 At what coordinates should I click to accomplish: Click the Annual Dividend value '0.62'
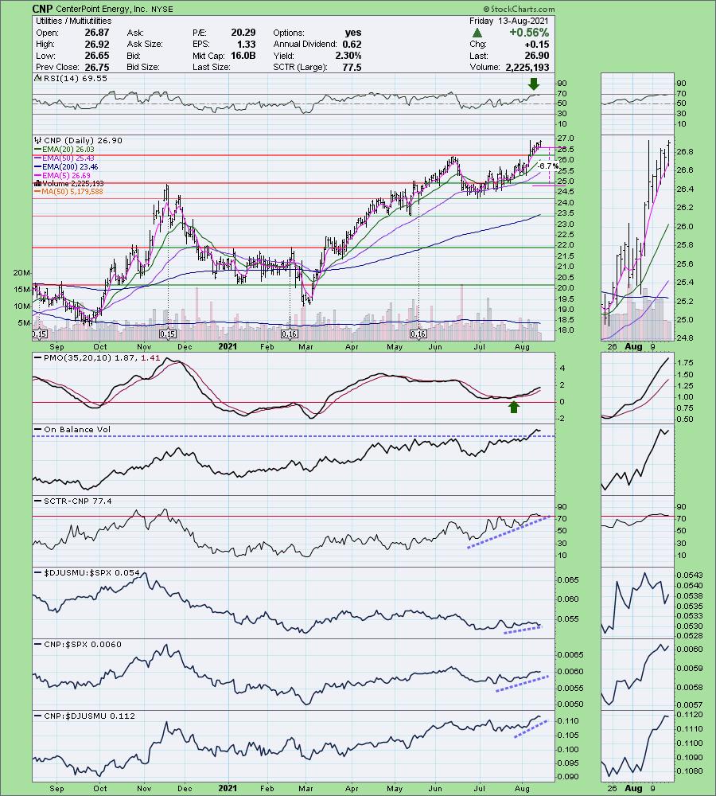pos(352,44)
